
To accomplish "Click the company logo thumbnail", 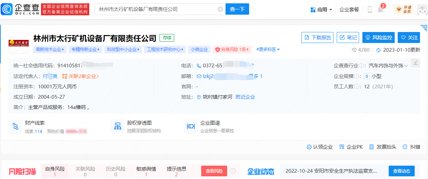I will [x=19, y=43].
